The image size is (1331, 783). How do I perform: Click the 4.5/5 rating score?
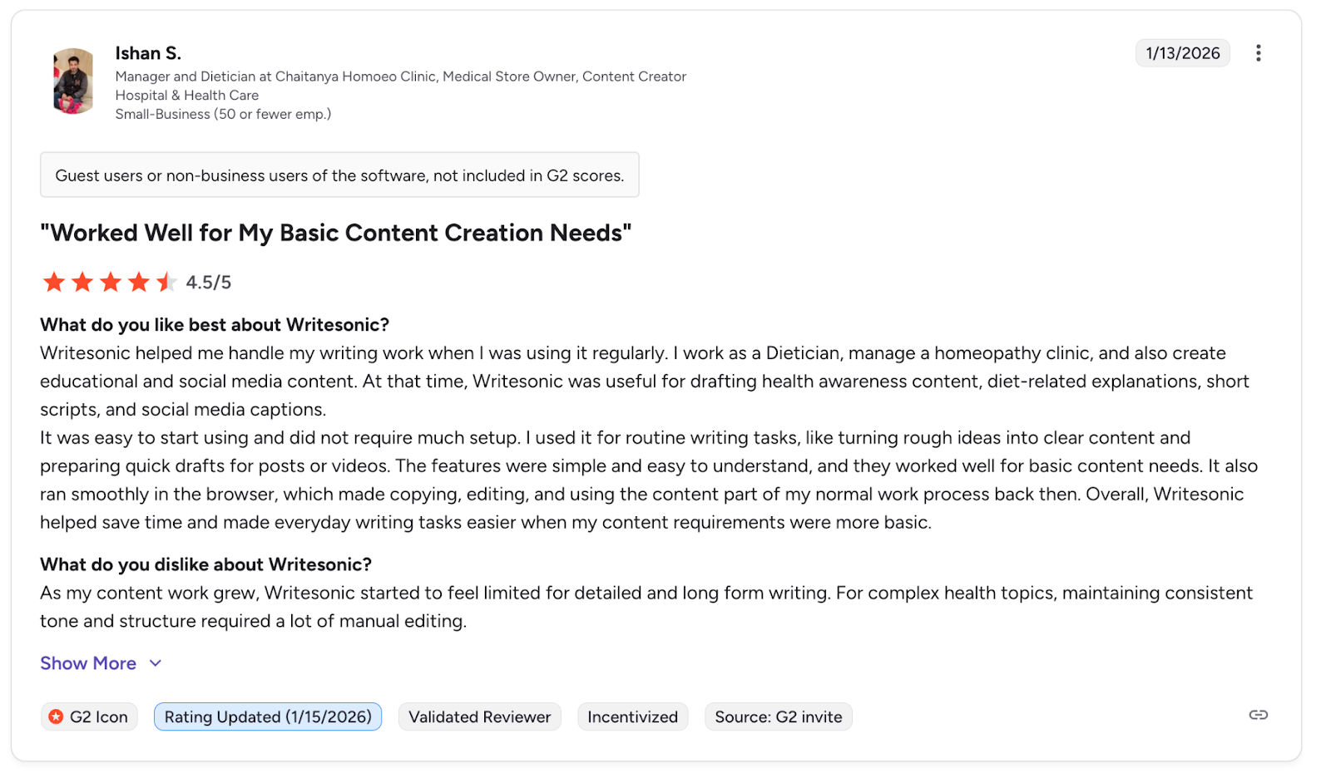[x=209, y=283]
